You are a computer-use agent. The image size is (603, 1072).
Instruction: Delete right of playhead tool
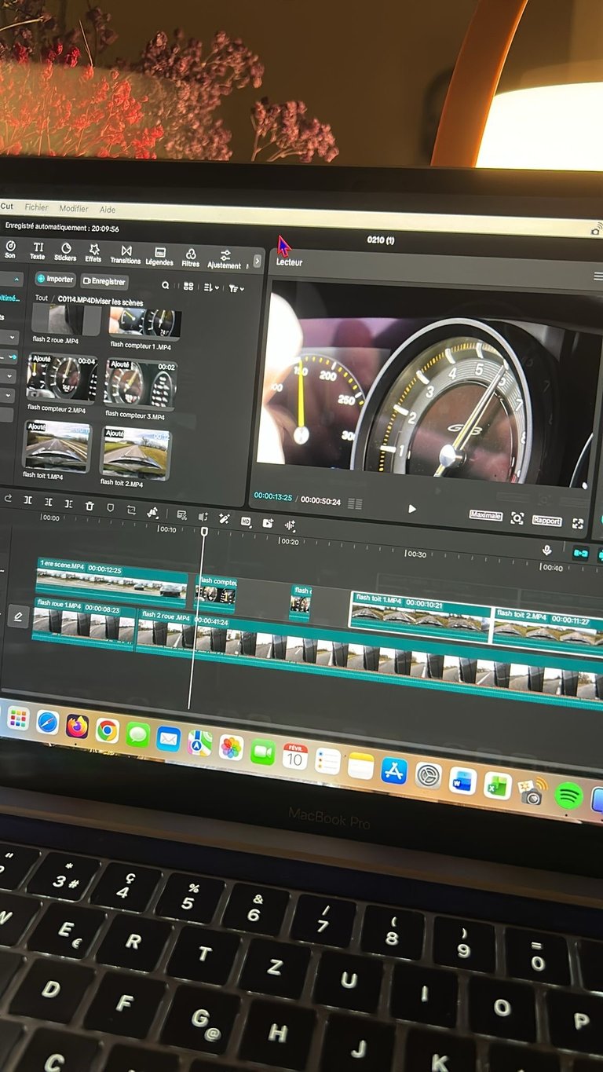click(68, 503)
